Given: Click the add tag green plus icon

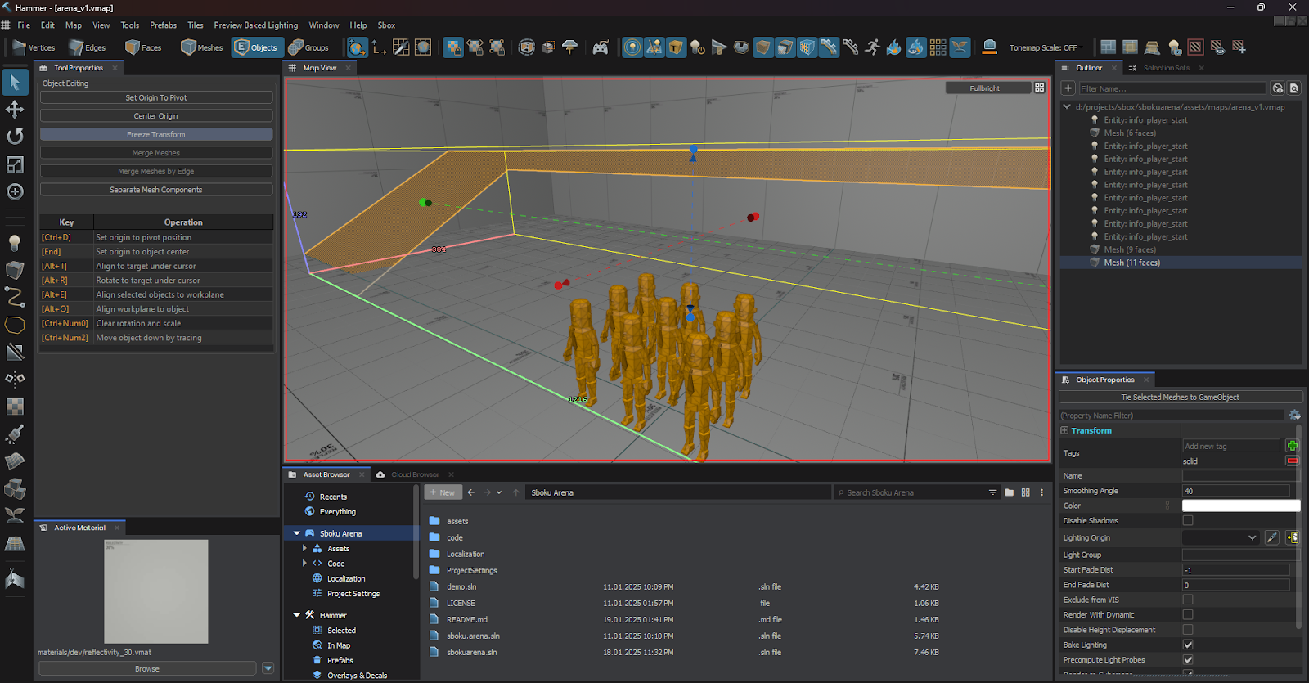Looking at the screenshot, I should coord(1292,446).
